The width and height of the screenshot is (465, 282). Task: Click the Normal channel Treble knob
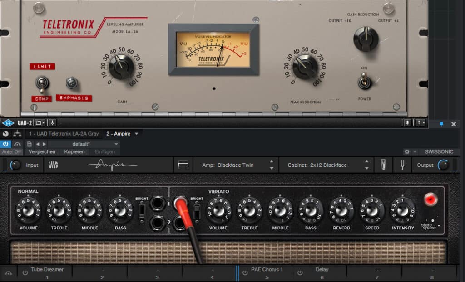point(59,211)
